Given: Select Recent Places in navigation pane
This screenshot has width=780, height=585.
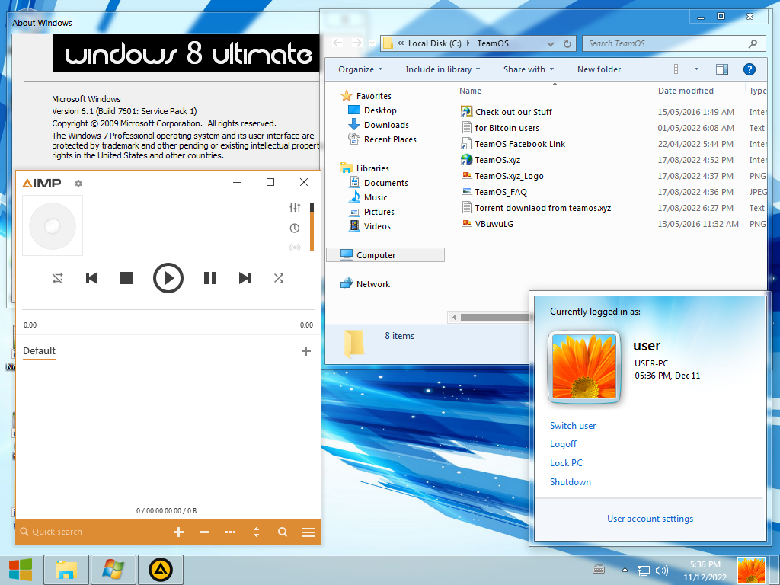Looking at the screenshot, I should [390, 139].
